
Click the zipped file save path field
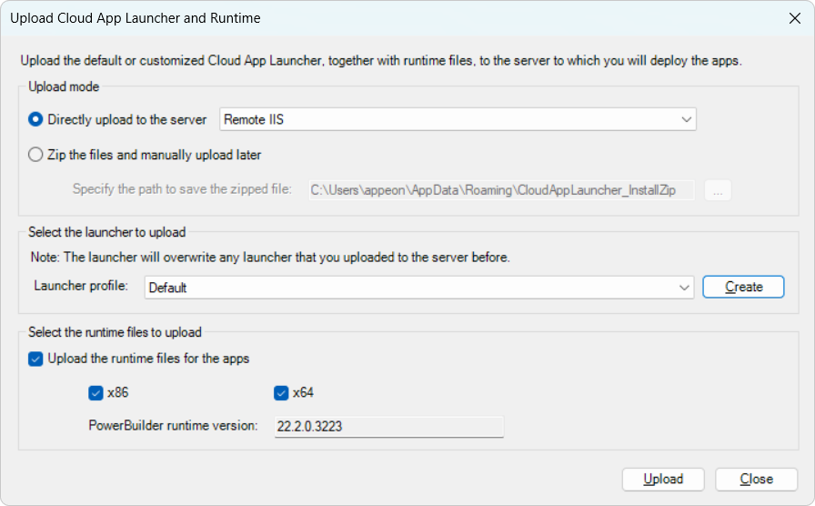tap(501, 190)
